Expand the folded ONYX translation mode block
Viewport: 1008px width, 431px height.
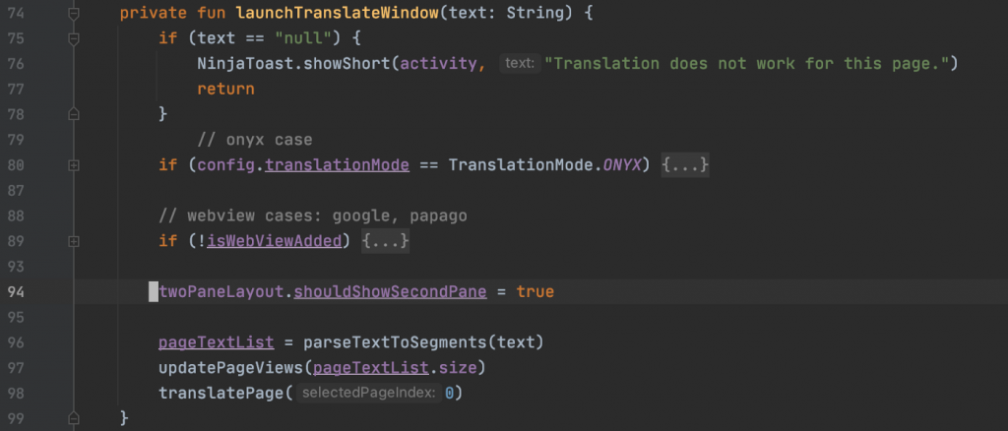(x=74, y=165)
